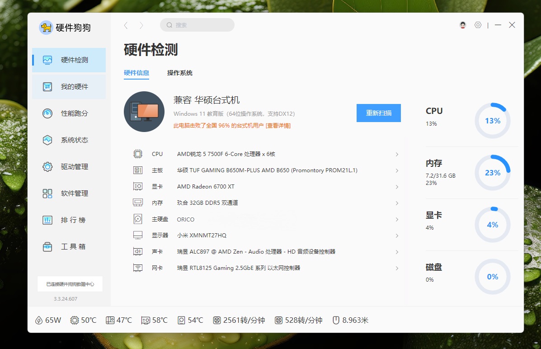Open 软件管理 in the sidebar
The height and width of the screenshot is (349, 541).
pyautogui.click(x=69, y=193)
